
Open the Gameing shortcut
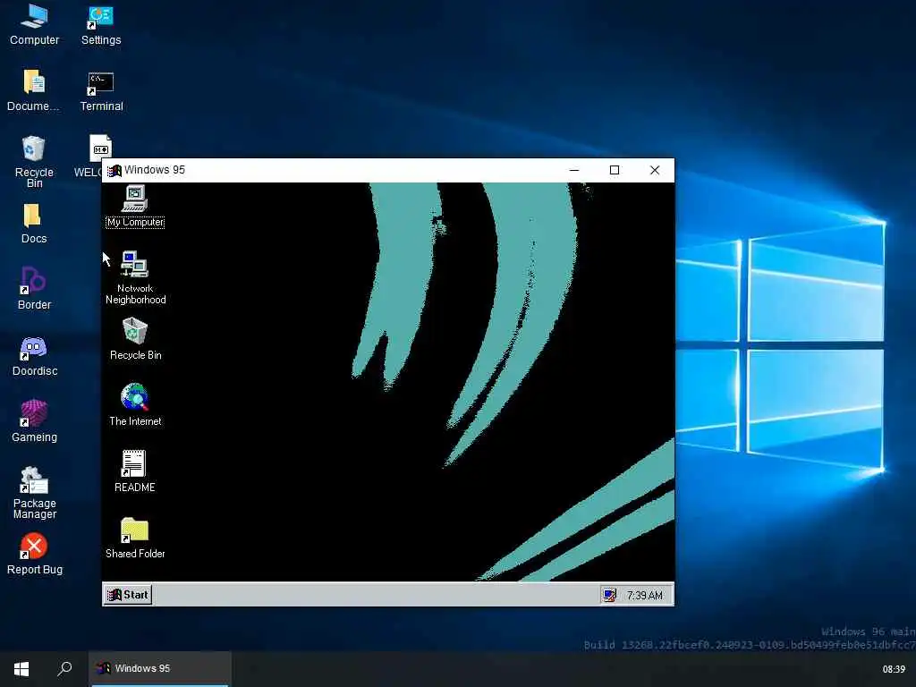[x=34, y=420]
